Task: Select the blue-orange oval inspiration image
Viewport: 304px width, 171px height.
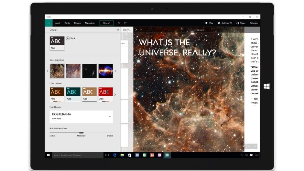Action: (x=106, y=71)
